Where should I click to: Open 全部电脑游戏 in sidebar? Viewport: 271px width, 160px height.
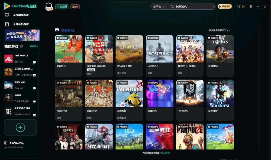21,15
